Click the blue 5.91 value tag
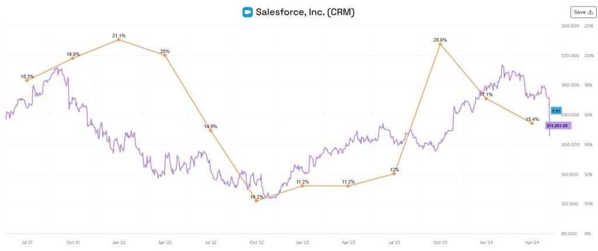The height and width of the screenshot is (251, 598). [x=557, y=110]
